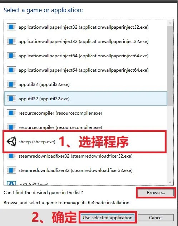Click the icon of the highlighted apputil32 entry
The image size is (178, 226).
(11, 98)
